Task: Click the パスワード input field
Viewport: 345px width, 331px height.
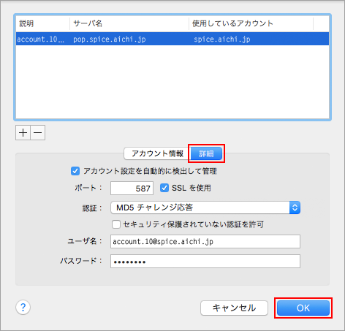Action: [x=205, y=262]
